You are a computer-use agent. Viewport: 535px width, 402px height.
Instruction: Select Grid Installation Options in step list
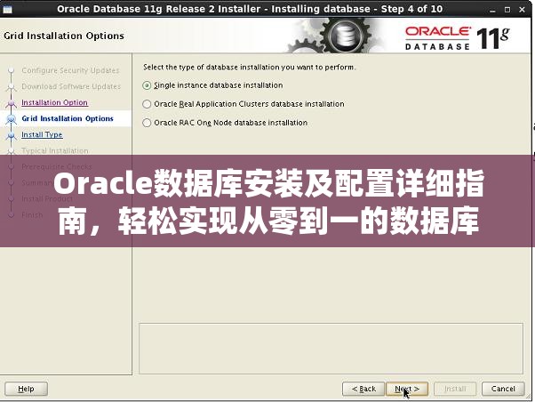point(68,118)
